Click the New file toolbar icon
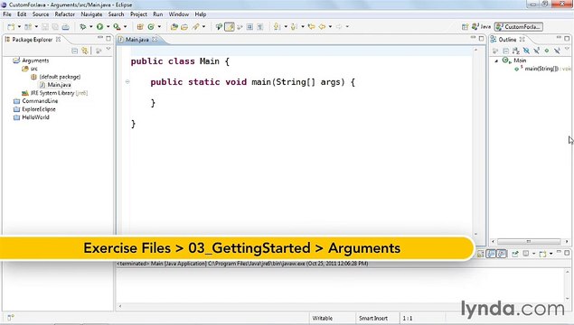Screen dimensions: 574x325 coord(11,27)
